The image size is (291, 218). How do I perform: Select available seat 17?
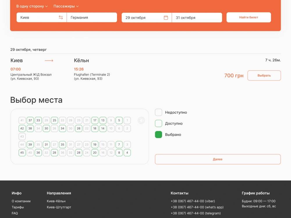pos(95,120)
